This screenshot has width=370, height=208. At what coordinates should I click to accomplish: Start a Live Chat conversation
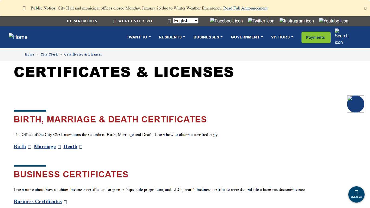point(356,194)
